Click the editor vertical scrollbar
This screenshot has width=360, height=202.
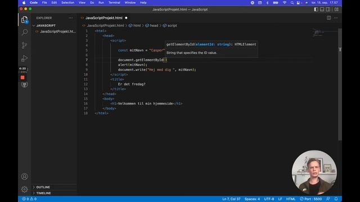pyautogui.click(x=340, y=84)
